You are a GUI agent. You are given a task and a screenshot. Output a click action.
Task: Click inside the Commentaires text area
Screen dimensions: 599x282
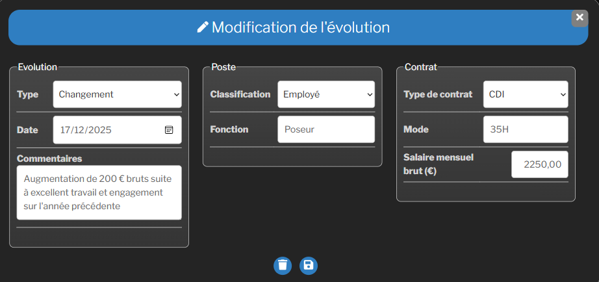point(99,192)
